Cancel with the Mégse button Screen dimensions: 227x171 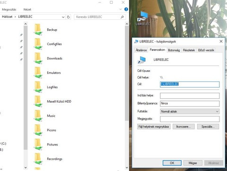pyautogui.click(x=192, y=163)
